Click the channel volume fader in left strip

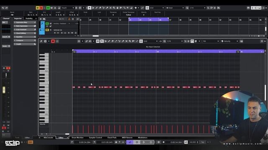[x=4, y=90]
